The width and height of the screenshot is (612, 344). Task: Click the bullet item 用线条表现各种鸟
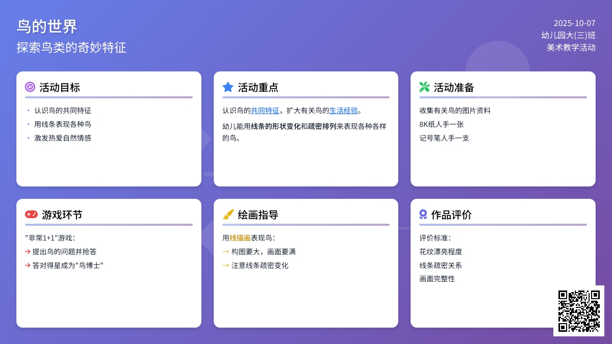point(63,124)
